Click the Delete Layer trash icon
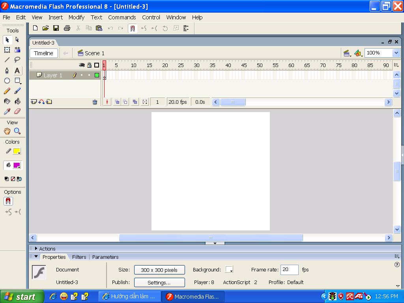 (95, 102)
